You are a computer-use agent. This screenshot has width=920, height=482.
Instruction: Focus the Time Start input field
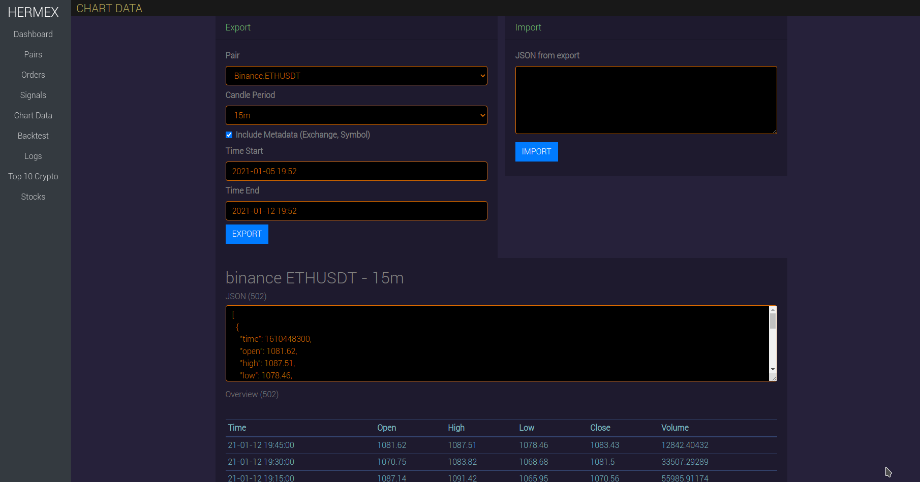[356, 171]
